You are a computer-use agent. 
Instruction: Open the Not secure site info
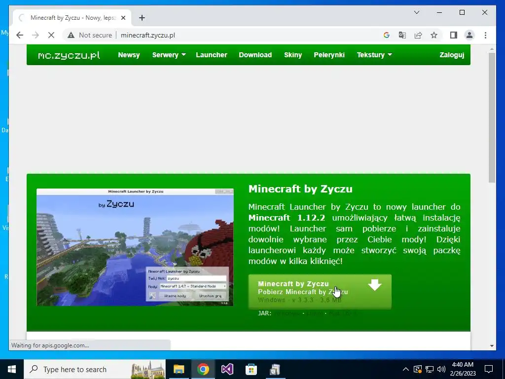click(x=90, y=35)
